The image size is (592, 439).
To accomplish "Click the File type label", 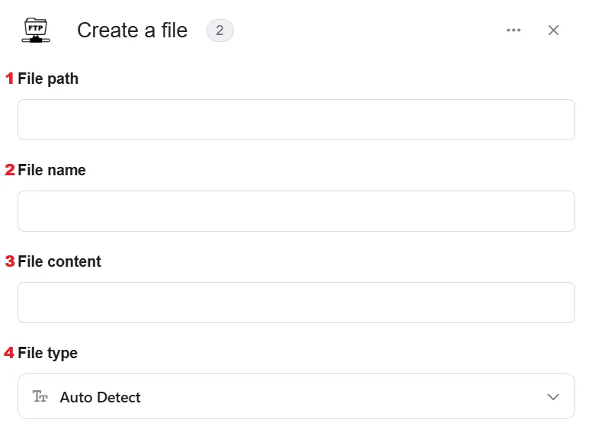I will (x=47, y=353).
